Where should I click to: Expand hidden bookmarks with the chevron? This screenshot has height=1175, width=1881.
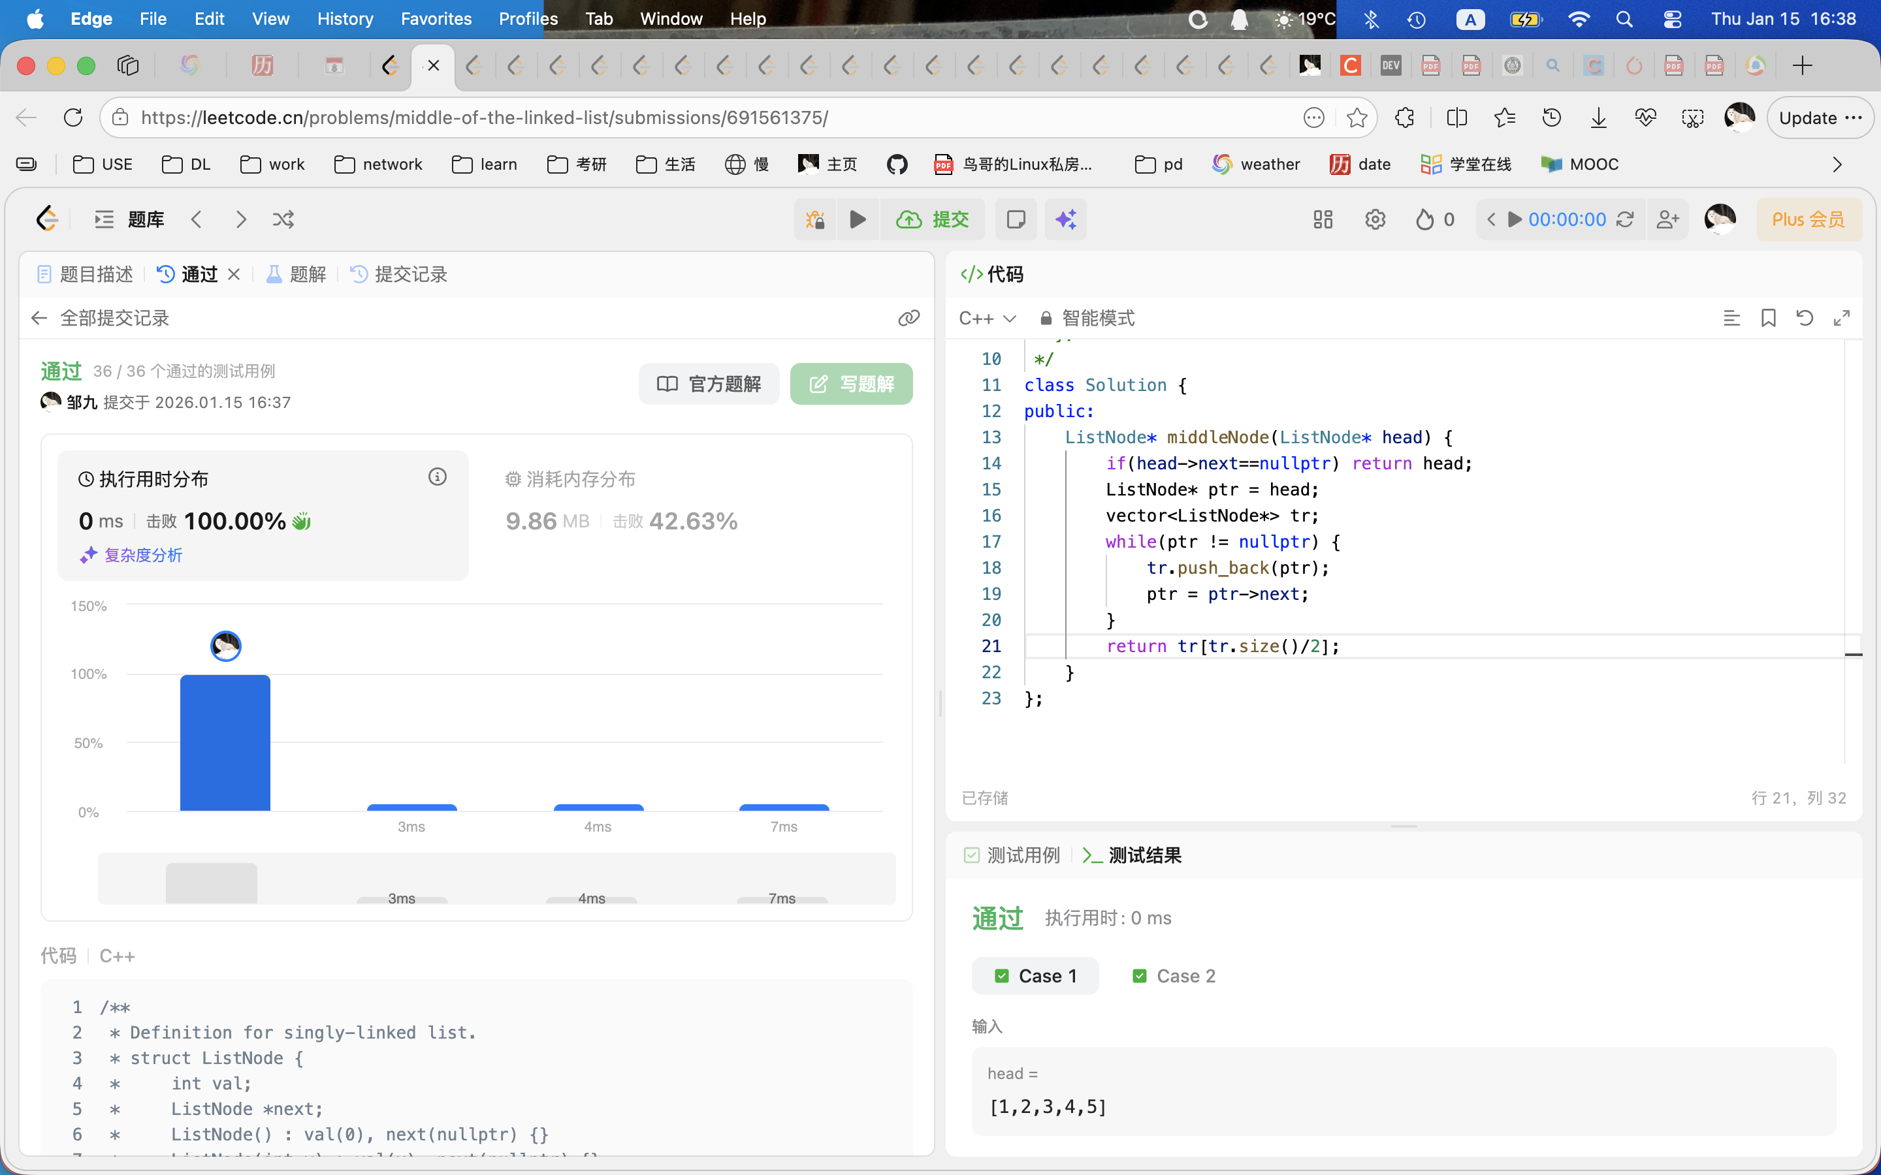coord(1837,164)
